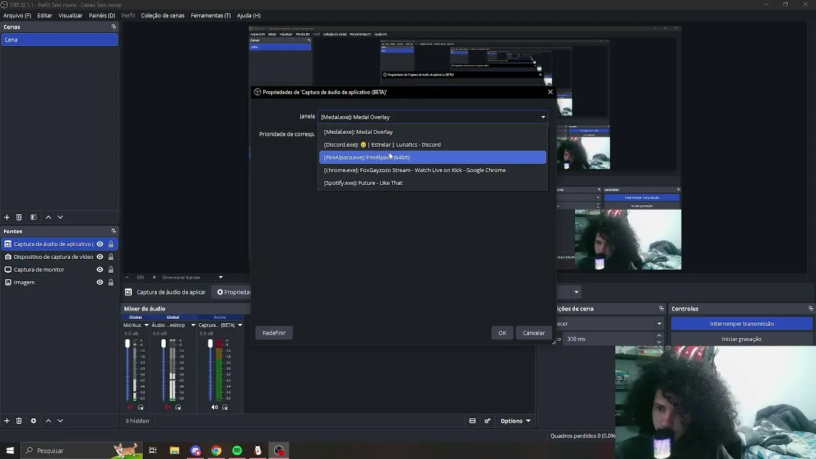
Task: Stop streaming with Interromper transmissão
Action: (742, 324)
